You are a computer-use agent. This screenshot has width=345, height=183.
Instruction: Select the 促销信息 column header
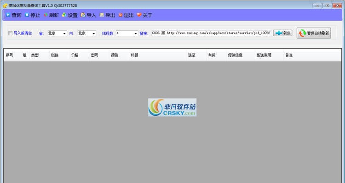tap(241, 55)
